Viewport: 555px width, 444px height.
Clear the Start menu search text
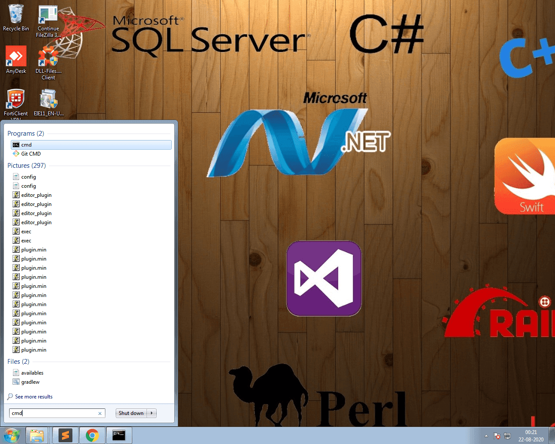100,413
